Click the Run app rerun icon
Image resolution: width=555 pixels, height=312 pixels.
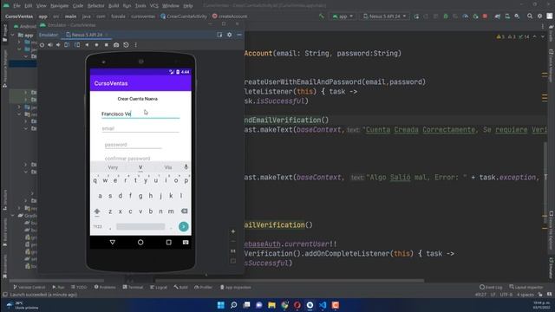(416, 16)
